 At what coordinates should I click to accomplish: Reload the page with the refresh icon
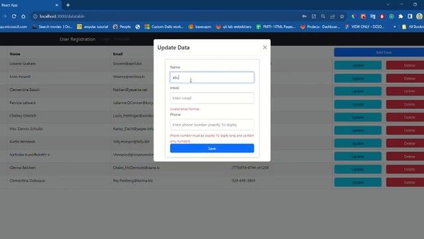[x=14, y=16]
